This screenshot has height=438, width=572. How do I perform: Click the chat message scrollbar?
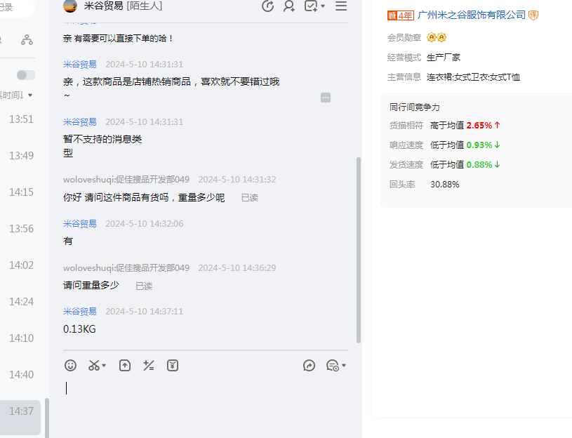[x=359, y=246]
